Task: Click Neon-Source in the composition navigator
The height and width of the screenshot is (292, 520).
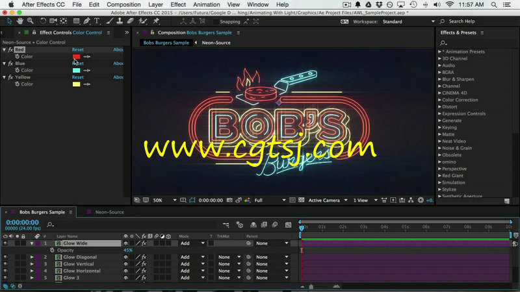Action: coord(216,43)
